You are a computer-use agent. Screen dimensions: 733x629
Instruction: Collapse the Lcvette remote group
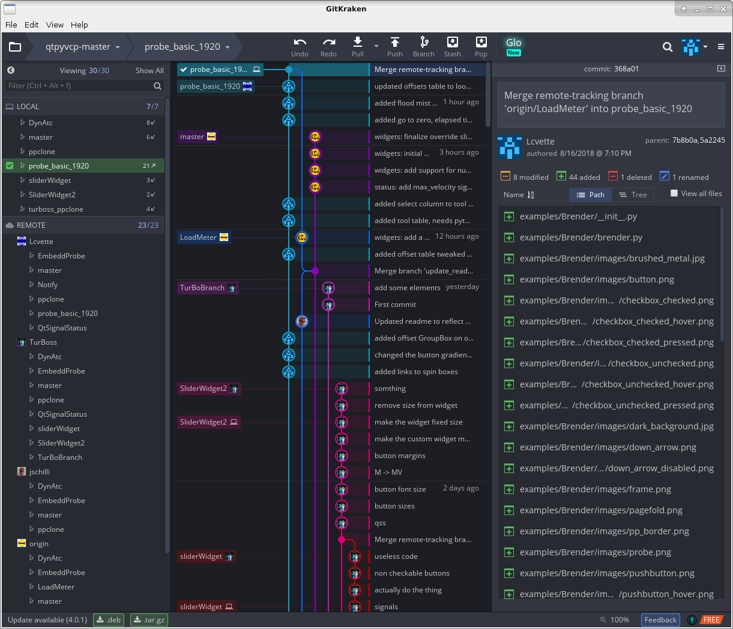41,242
